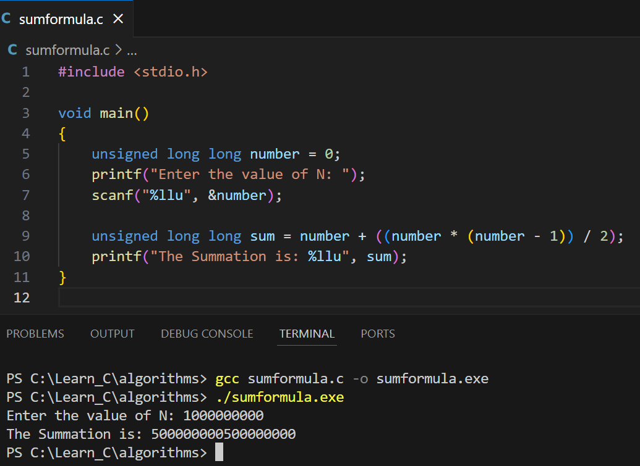This screenshot has height=466, width=640.
Task: Select the sumformula.c editor tab
Action: point(66,19)
